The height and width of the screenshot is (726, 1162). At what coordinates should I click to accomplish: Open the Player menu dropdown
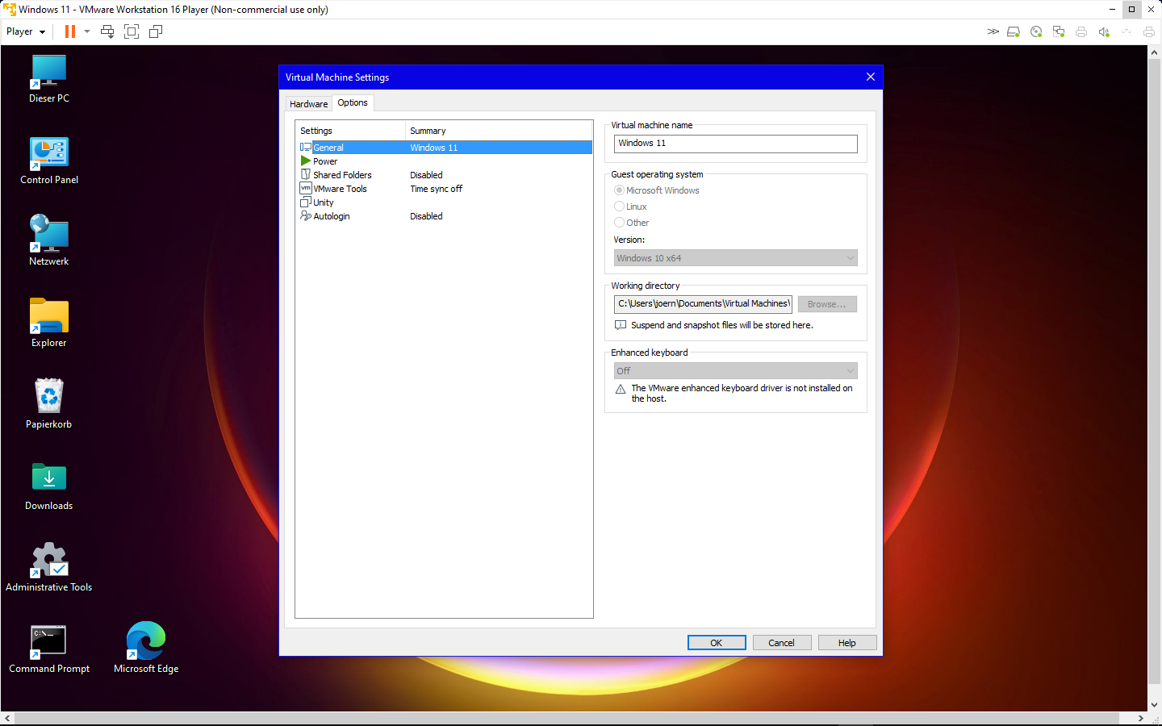[x=26, y=31]
